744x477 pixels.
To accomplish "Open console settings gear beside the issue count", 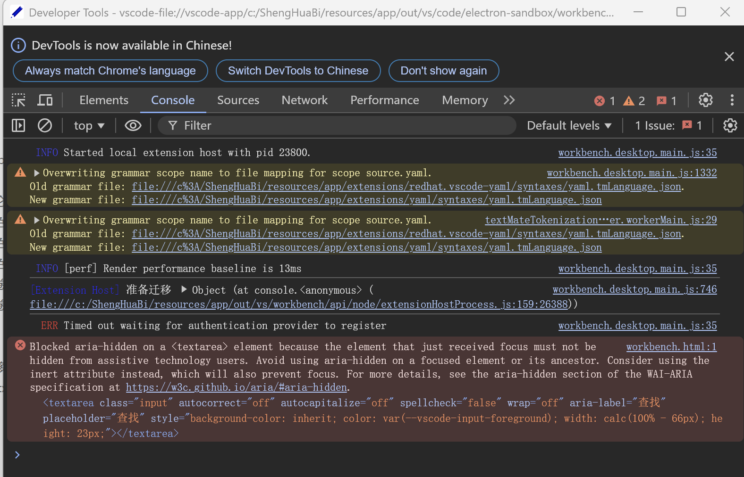I will tap(730, 125).
